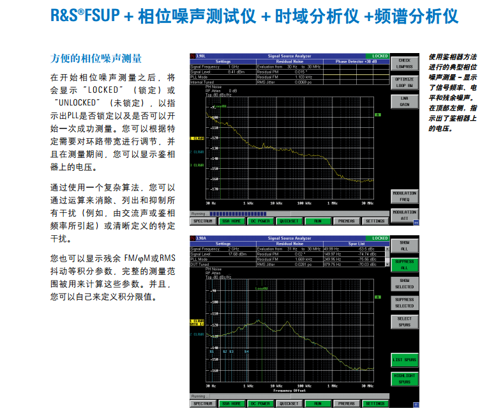Click Spur List scrollbar up arrow

click(x=387, y=249)
